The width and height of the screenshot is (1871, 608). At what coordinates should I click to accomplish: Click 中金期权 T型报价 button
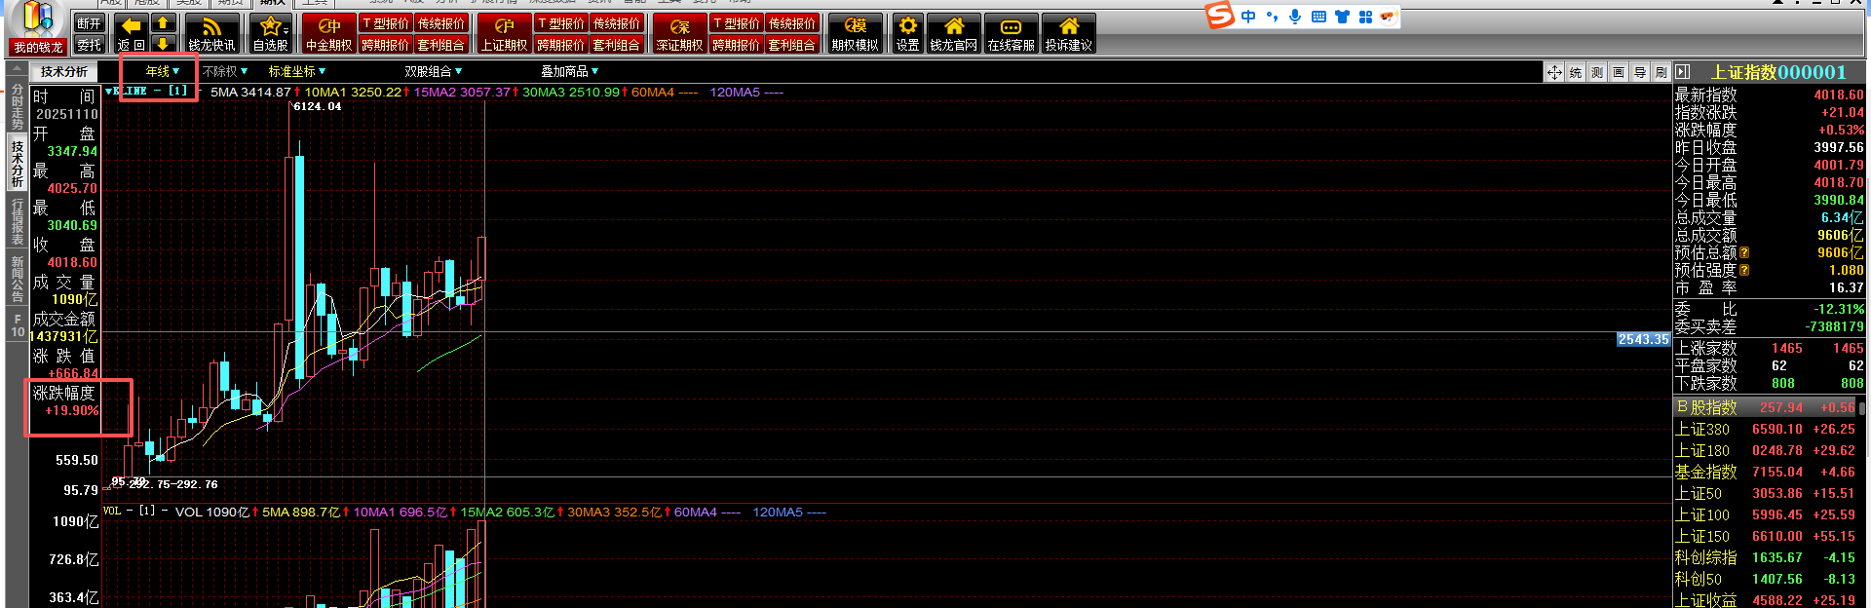click(386, 22)
